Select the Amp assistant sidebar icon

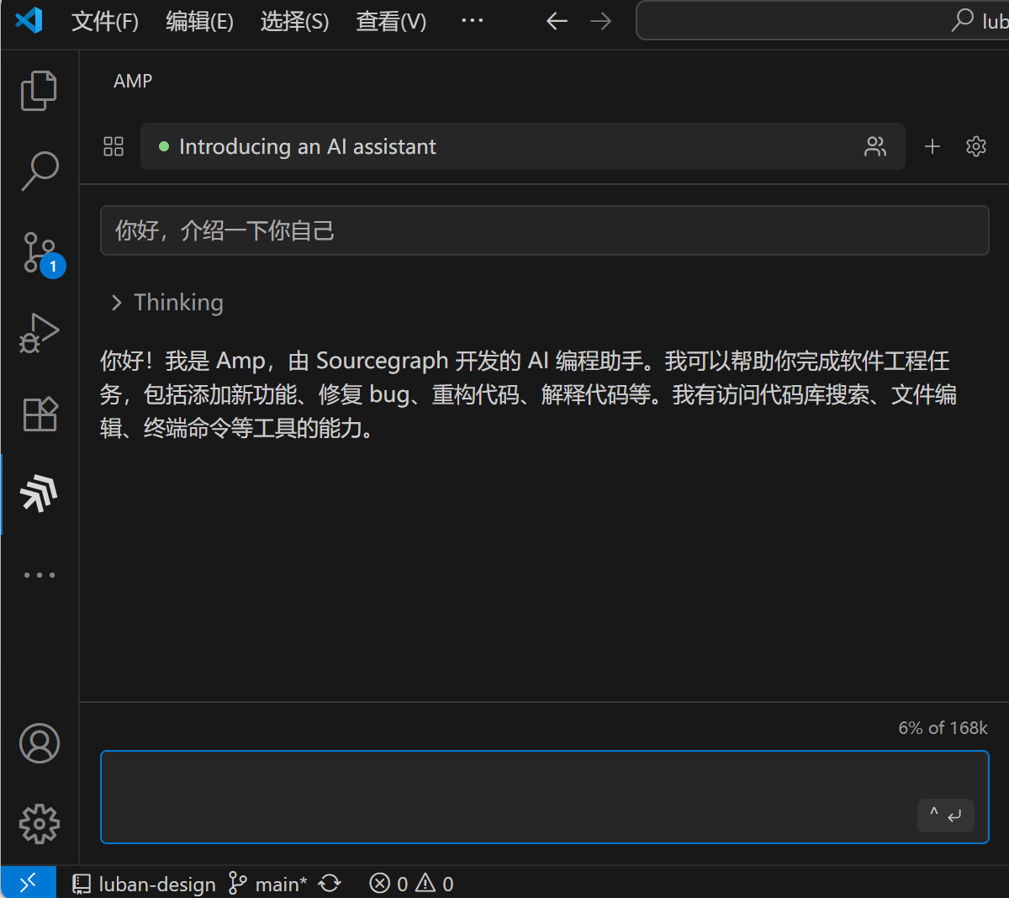[x=39, y=494]
